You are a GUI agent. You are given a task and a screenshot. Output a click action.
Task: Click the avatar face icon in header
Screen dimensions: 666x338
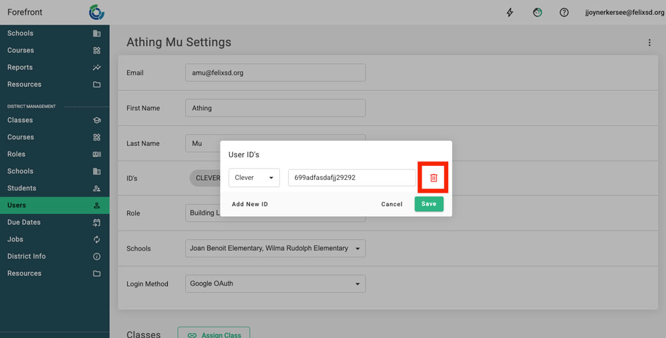click(537, 13)
